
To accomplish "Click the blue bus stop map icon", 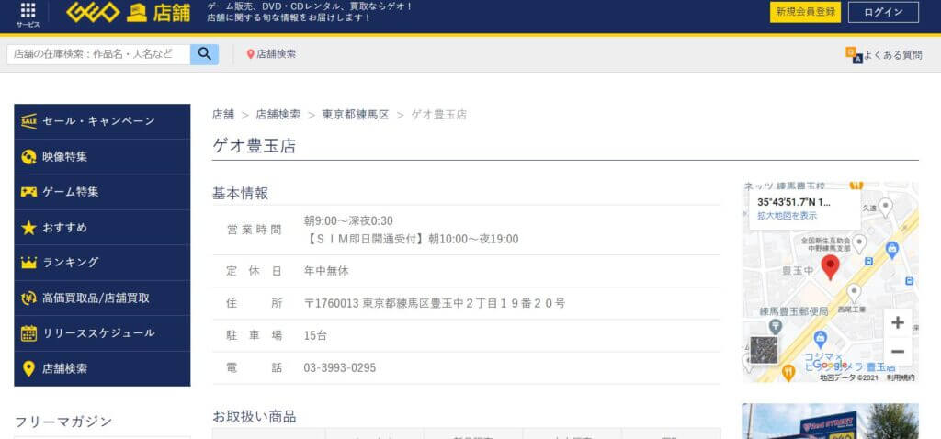I will pos(869,261).
